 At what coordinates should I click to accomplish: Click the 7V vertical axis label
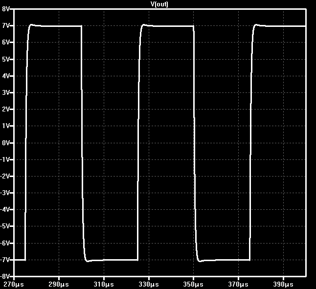(5, 26)
